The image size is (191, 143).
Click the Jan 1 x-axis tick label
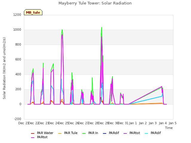tap(133, 123)
